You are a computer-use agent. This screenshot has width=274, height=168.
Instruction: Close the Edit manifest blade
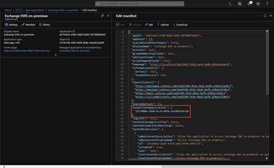pyautogui.click(x=271, y=16)
